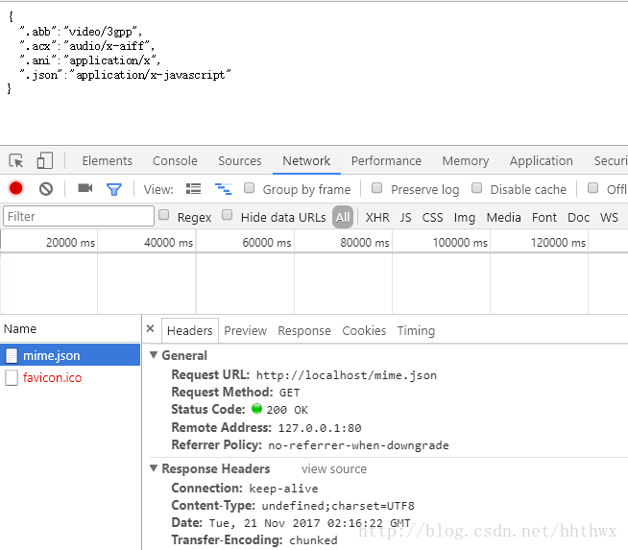
Task: Select the Headers detail tab
Action: click(190, 330)
